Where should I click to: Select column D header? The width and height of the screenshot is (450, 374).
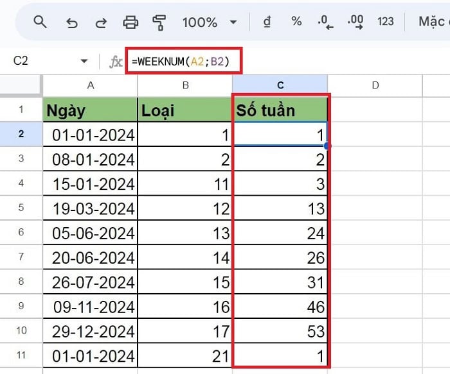pos(375,85)
